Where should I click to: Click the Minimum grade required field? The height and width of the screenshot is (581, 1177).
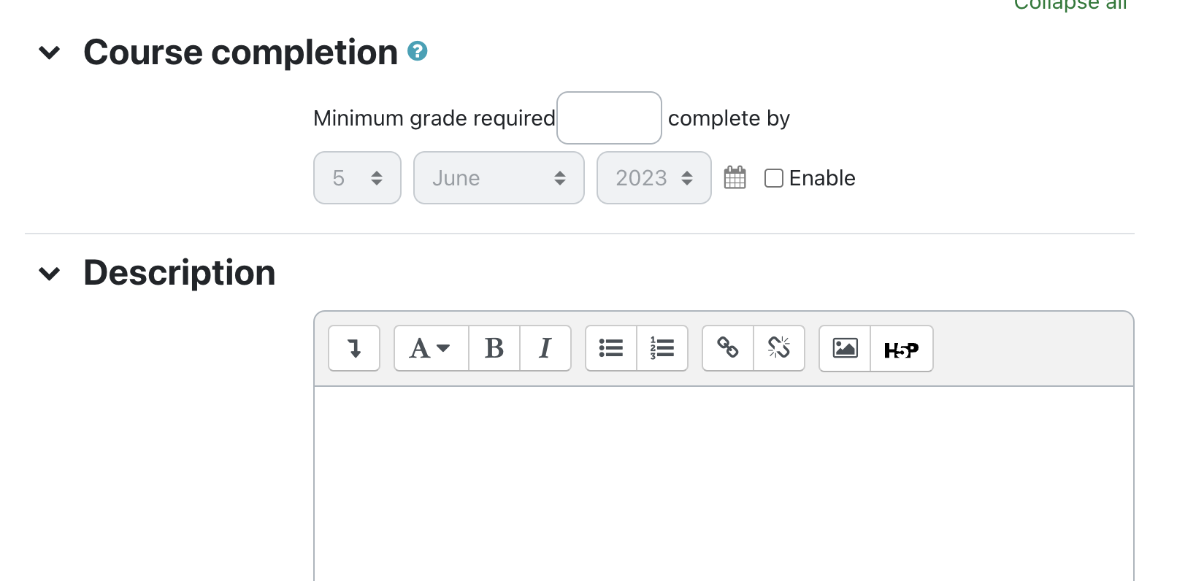609,118
